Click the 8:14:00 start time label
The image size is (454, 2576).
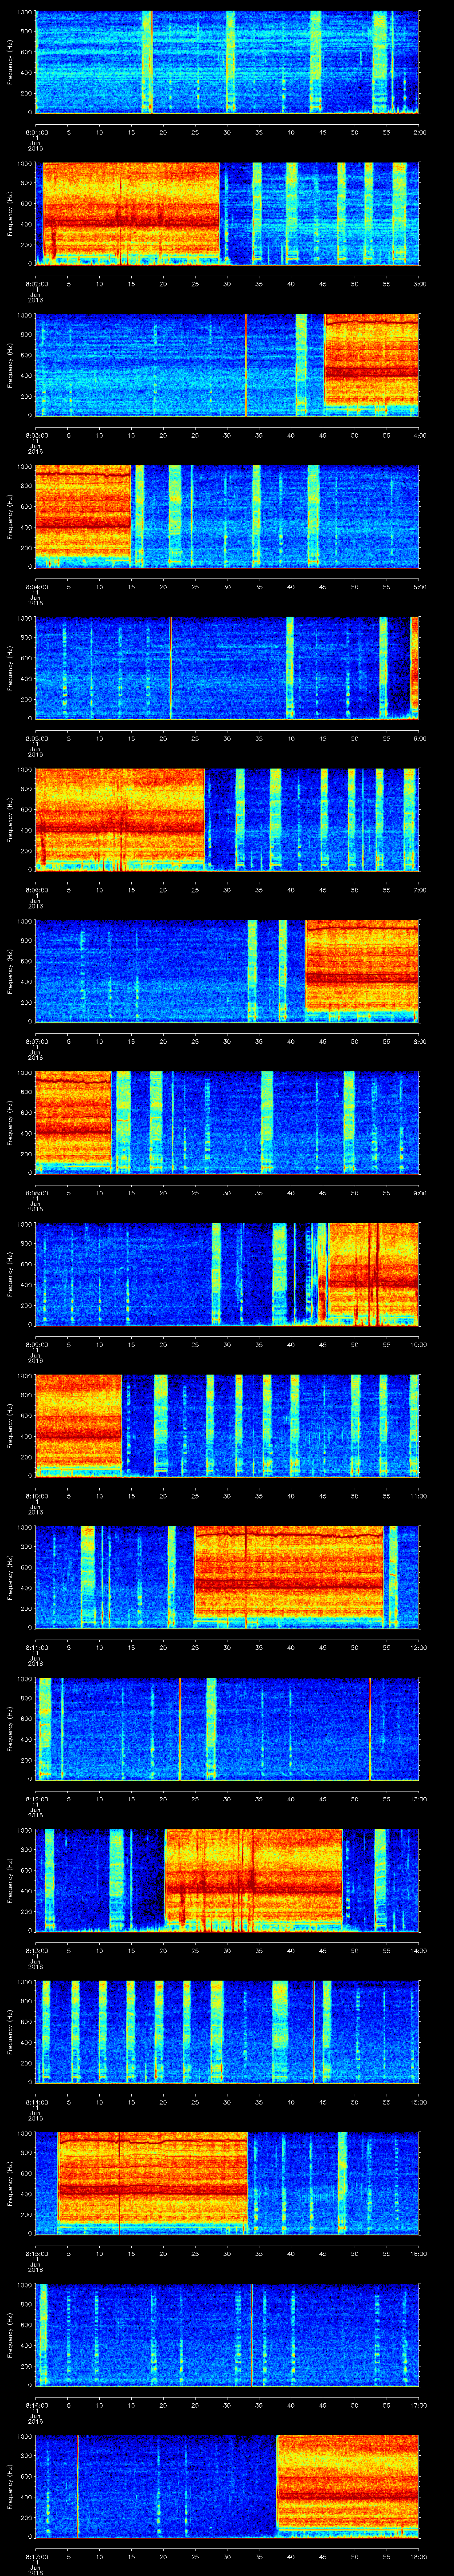(37, 2102)
